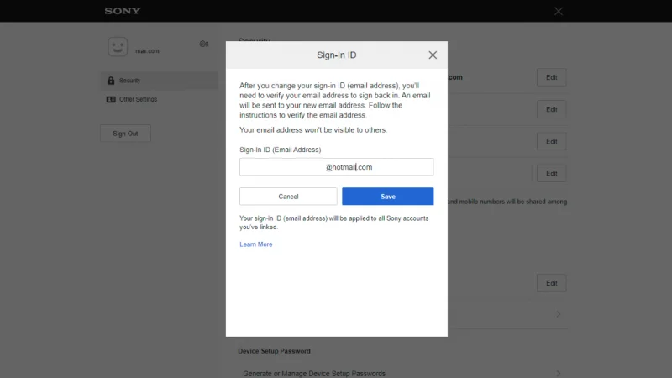Select Security in the sidebar
This screenshot has height=378, width=672.
click(x=160, y=81)
